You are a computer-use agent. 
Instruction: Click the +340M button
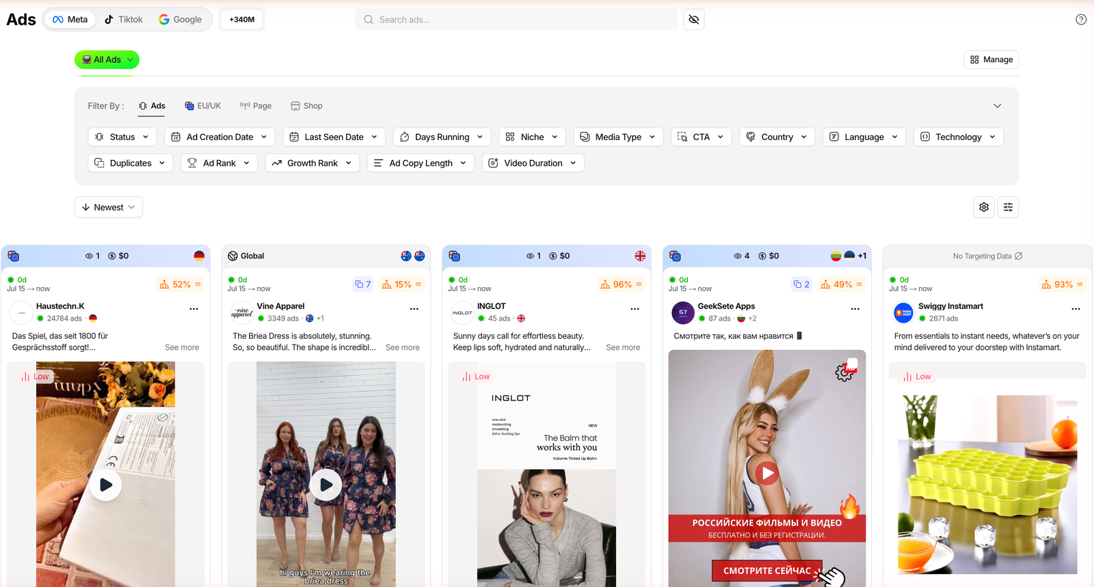click(x=242, y=20)
